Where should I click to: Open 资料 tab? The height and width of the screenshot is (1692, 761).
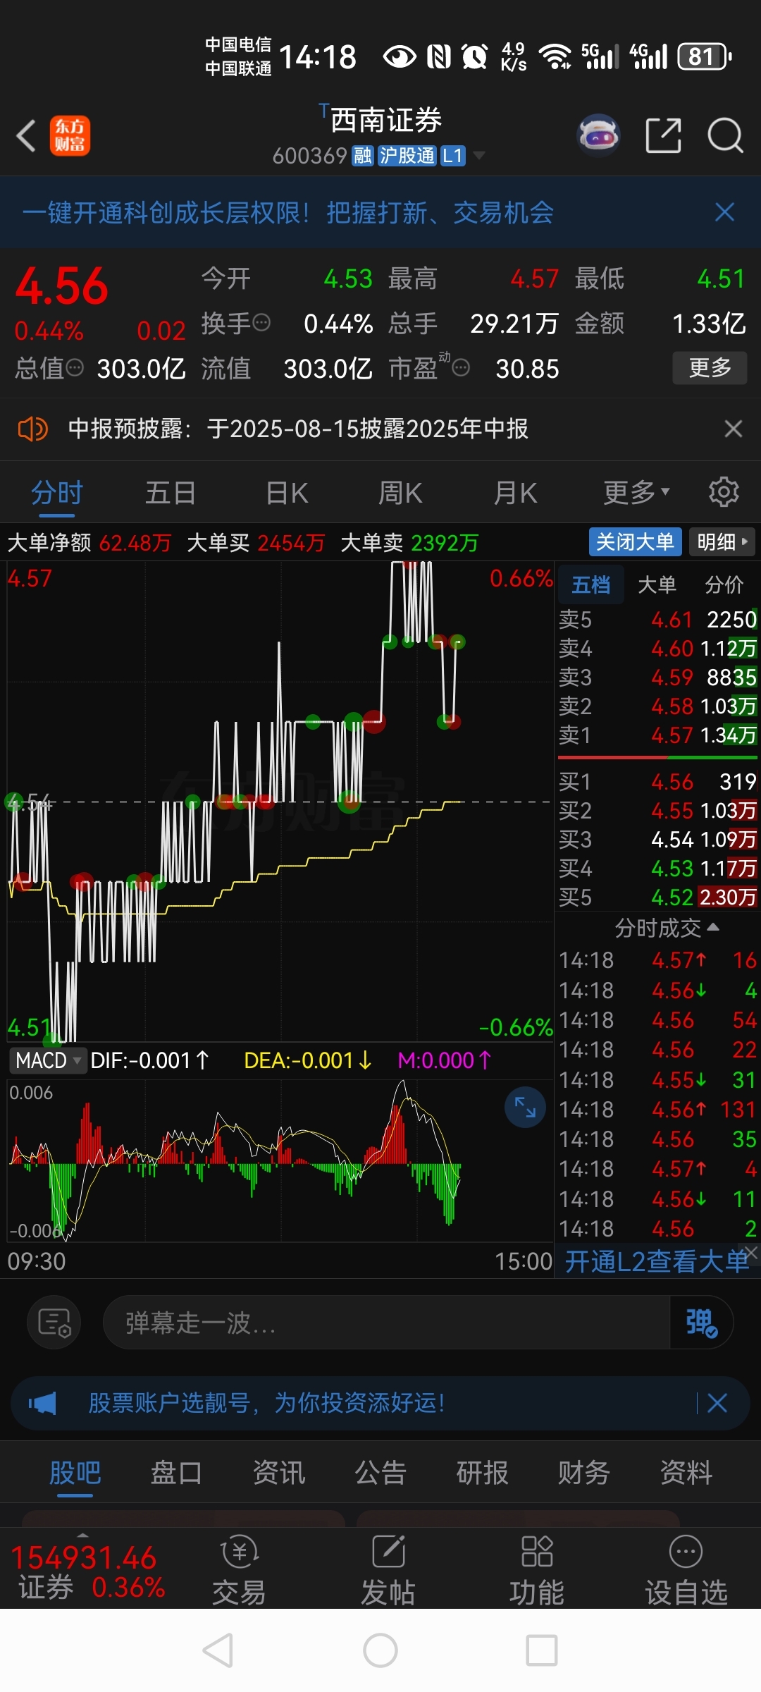click(686, 1472)
